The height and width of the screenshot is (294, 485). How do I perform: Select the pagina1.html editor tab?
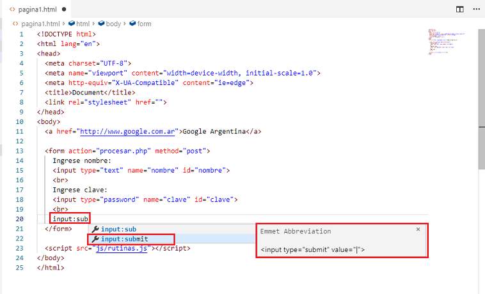[37, 9]
